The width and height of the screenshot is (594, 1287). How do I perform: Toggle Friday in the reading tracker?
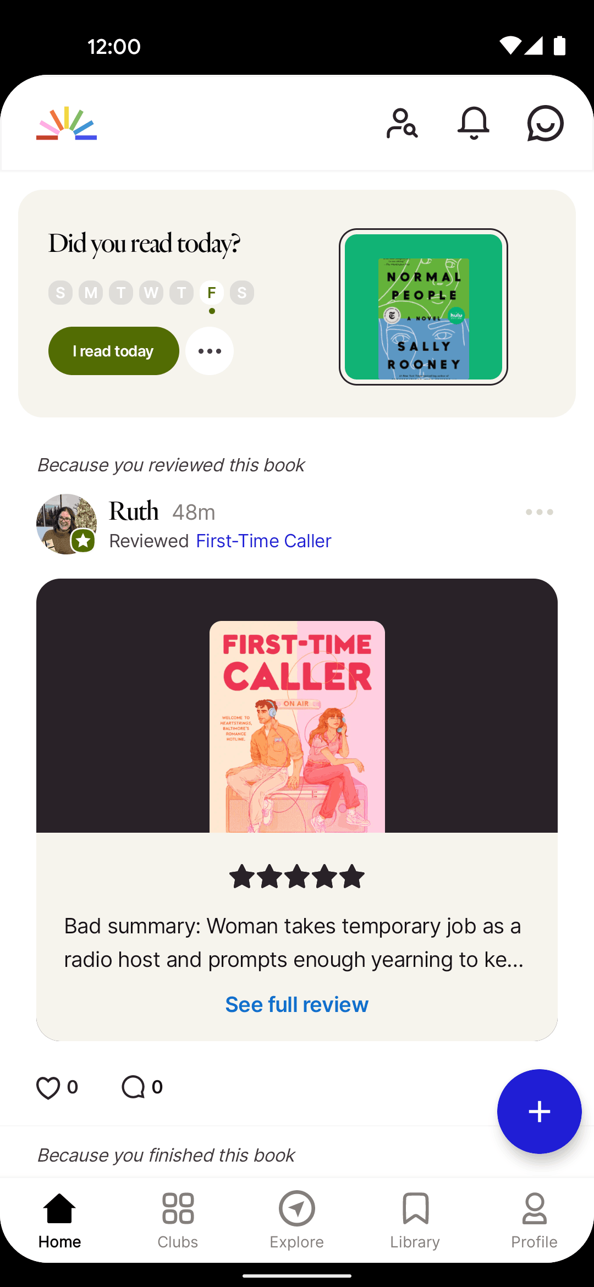click(212, 293)
